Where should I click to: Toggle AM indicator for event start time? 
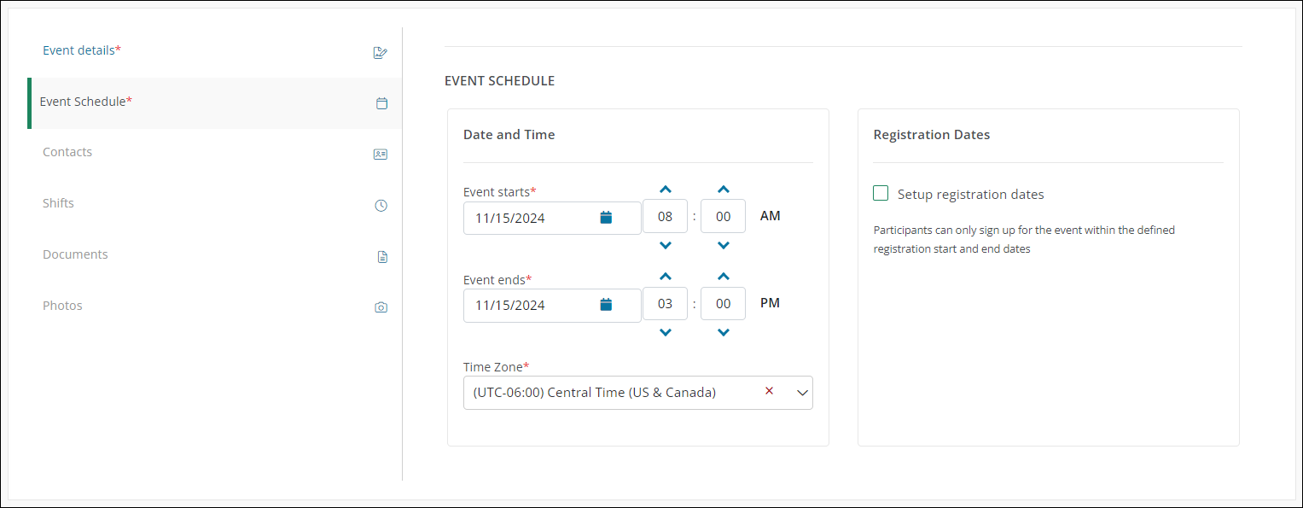pos(770,216)
